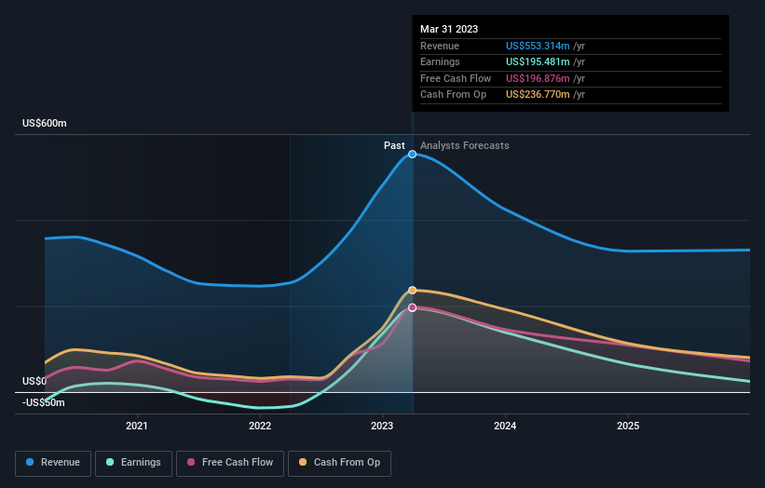This screenshot has width=765, height=488.
Task: Select the blue Revenue data point marker
Action: click(x=412, y=154)
